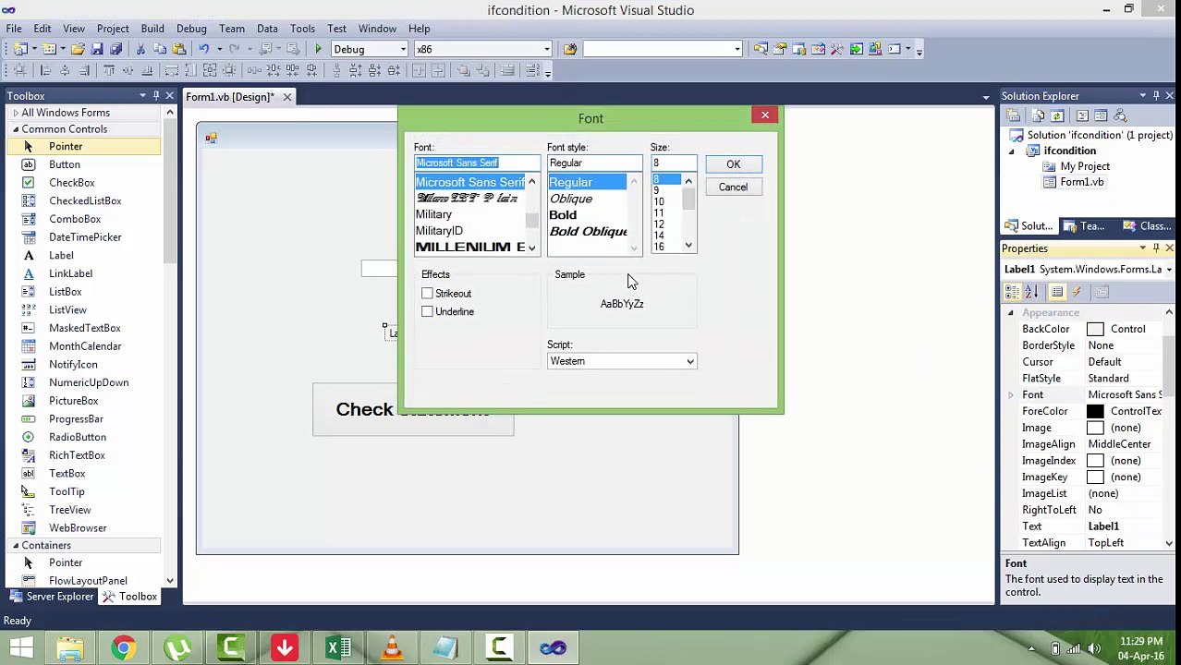Click OK in the Font dialog
This screenshot has height=665, width=1181.
click(x=733, y=164)
